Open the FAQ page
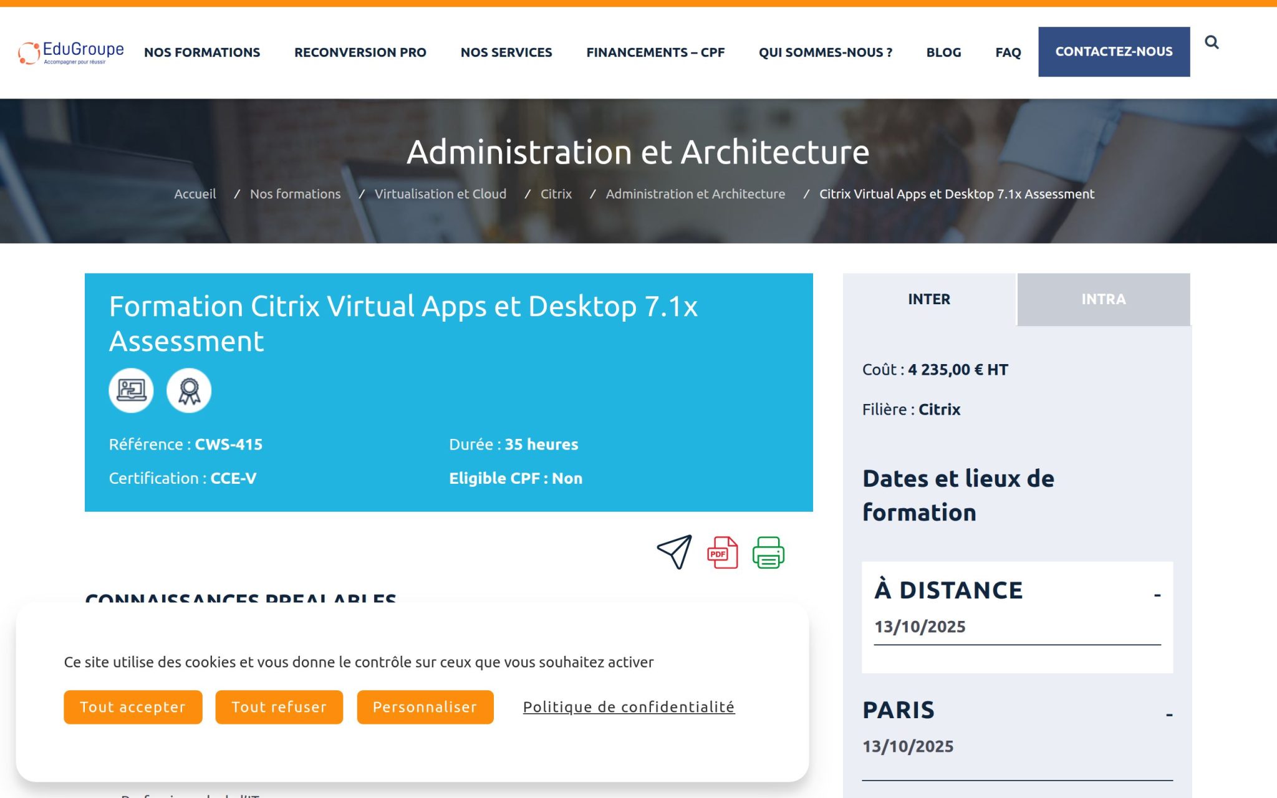Viewport: 1277px width, 798px height. [x=1008, y=52]
